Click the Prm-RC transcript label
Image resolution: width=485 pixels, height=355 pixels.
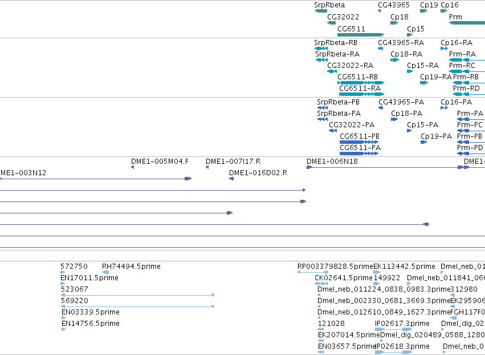coord(462,66)
